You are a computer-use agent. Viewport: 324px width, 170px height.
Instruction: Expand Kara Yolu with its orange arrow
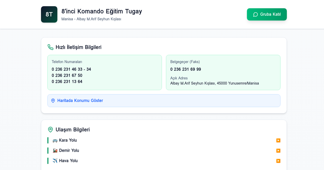pos(278,140)
